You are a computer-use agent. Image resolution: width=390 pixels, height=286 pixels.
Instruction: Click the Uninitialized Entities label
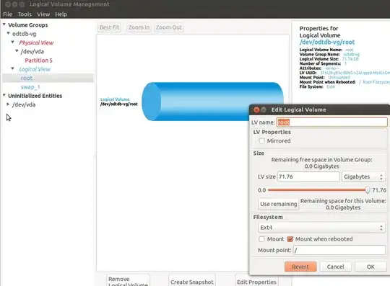(35, 96)
